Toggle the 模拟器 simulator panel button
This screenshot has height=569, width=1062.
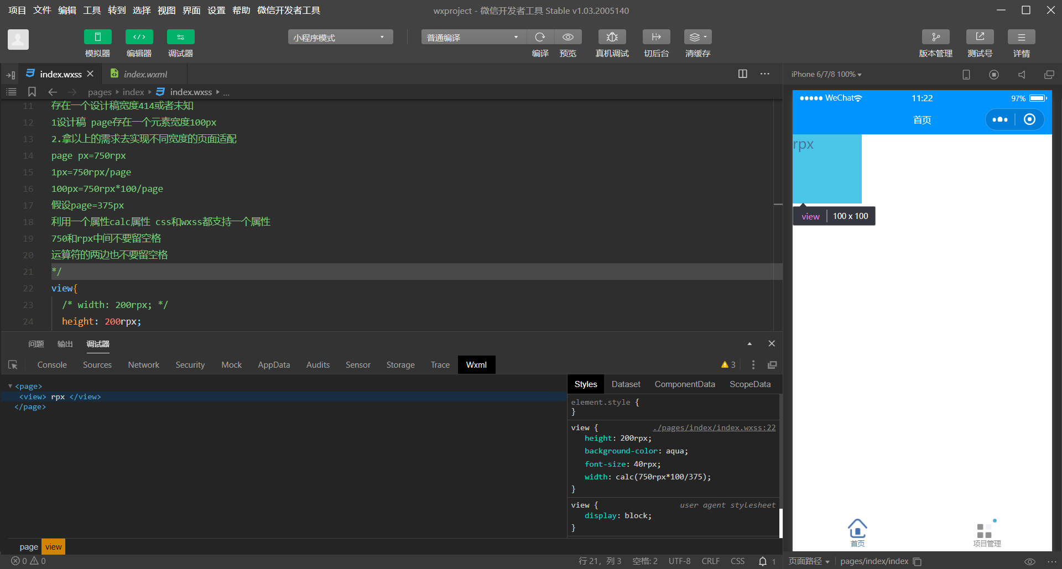pyautogui.click(x=97, y=37)
